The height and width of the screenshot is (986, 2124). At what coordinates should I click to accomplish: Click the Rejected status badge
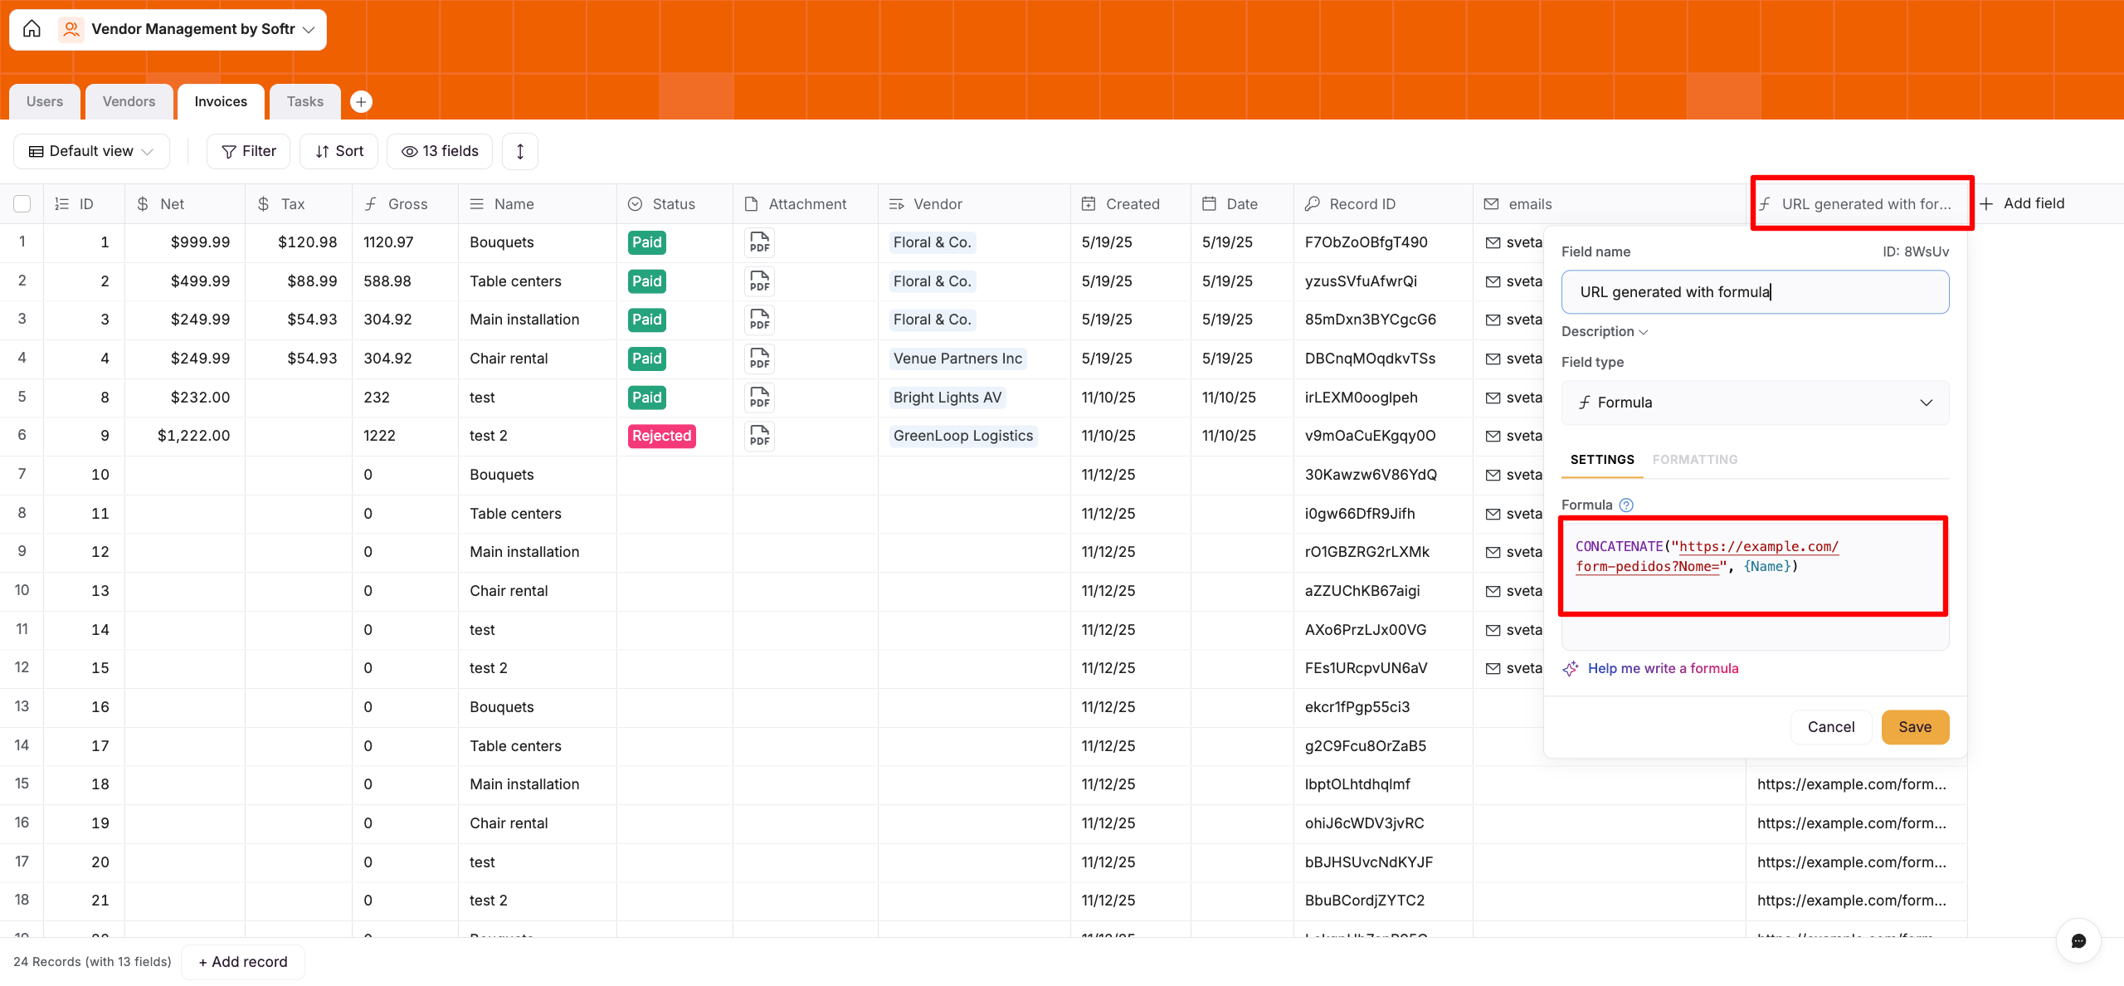[661, 436]
